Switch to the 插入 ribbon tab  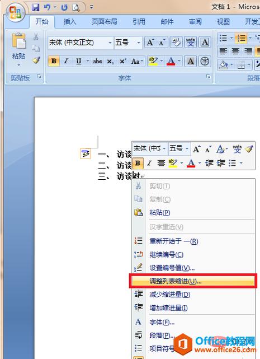coord(70,22)
